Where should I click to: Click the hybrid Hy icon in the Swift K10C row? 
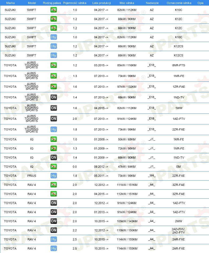pos(53,37)
